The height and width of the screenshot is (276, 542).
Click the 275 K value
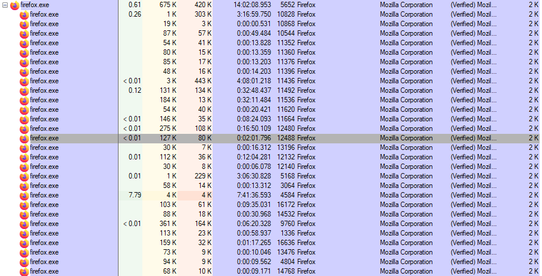(x=168, y=128)
